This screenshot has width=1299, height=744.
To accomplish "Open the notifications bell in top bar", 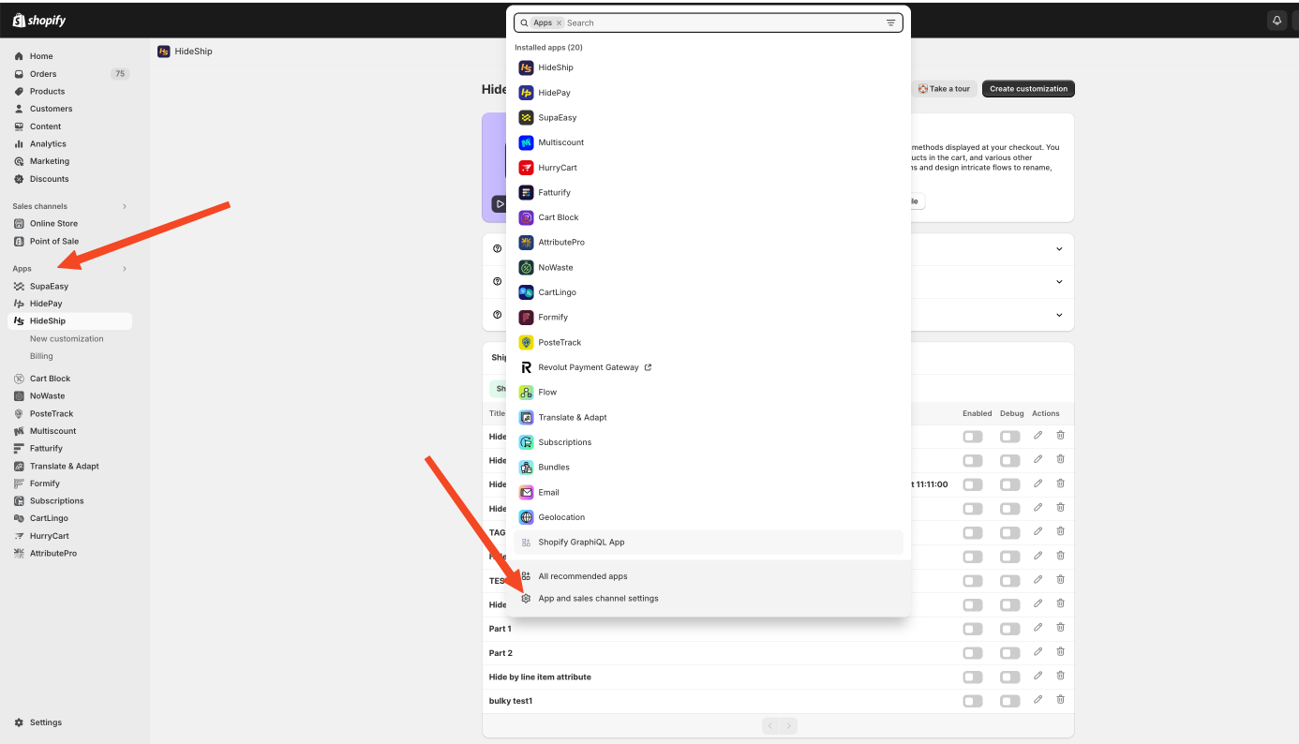I will click(x=1277, y=20).
